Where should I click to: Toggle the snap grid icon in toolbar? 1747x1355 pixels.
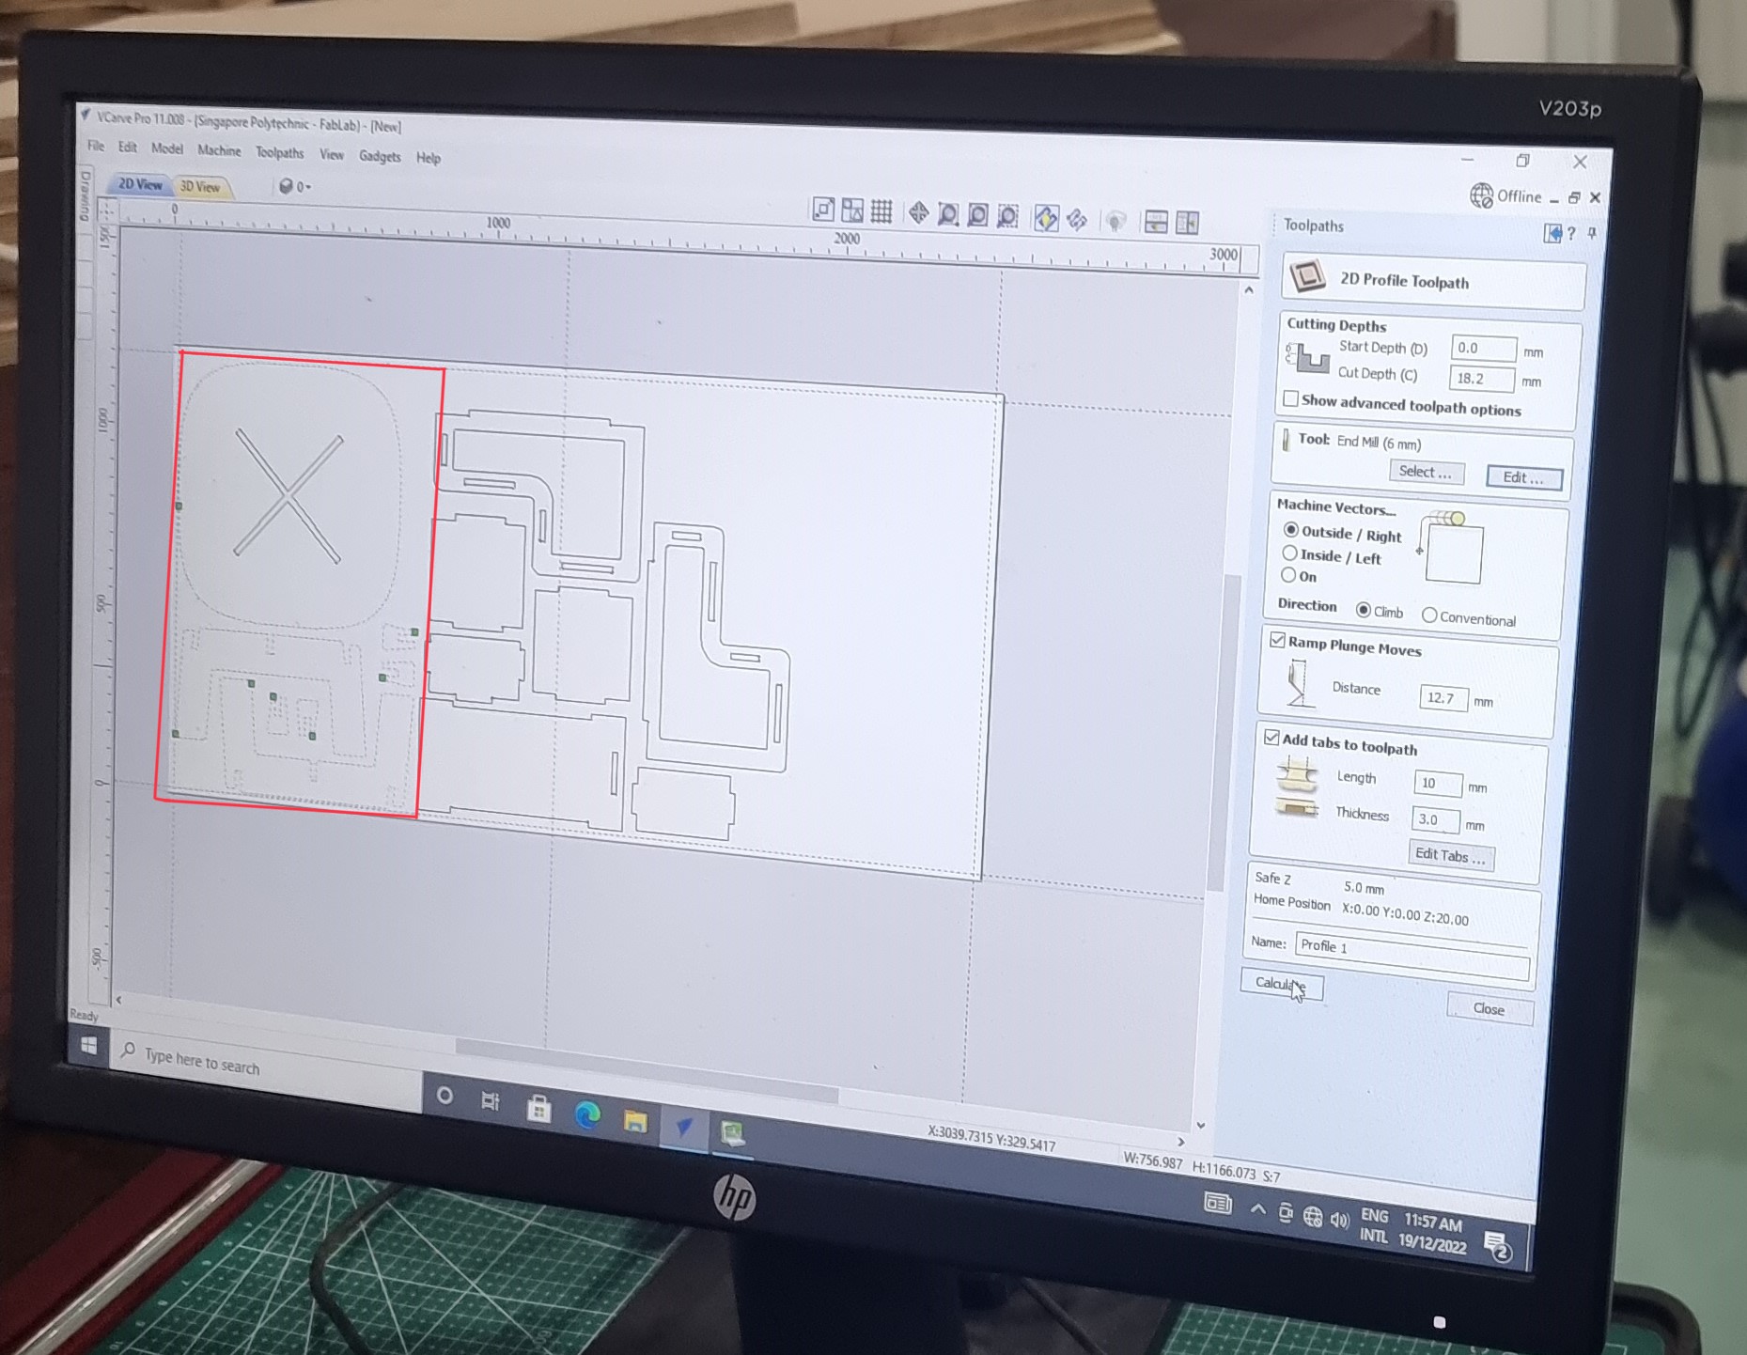pos(881,212)
